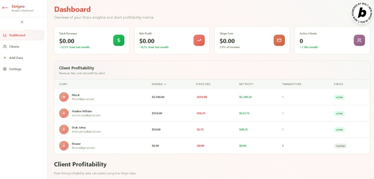The height and width of the screenshot is (179, 374).
Task: Select the Active Clients card count
Action: pos(301,41)
